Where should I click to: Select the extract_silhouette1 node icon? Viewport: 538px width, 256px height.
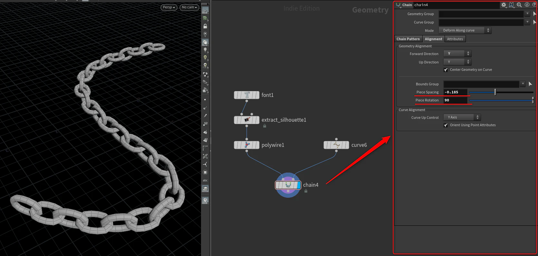coord(247,120)
